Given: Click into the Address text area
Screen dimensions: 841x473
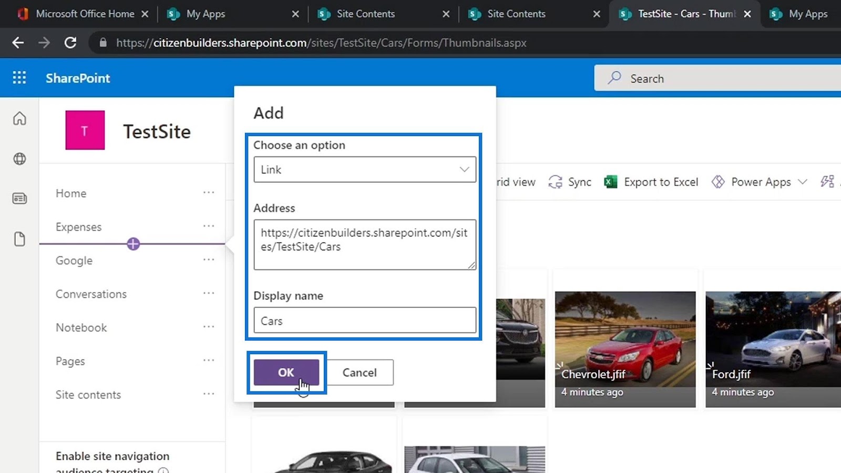Looking at the screenshot, I should coord(365,245).
